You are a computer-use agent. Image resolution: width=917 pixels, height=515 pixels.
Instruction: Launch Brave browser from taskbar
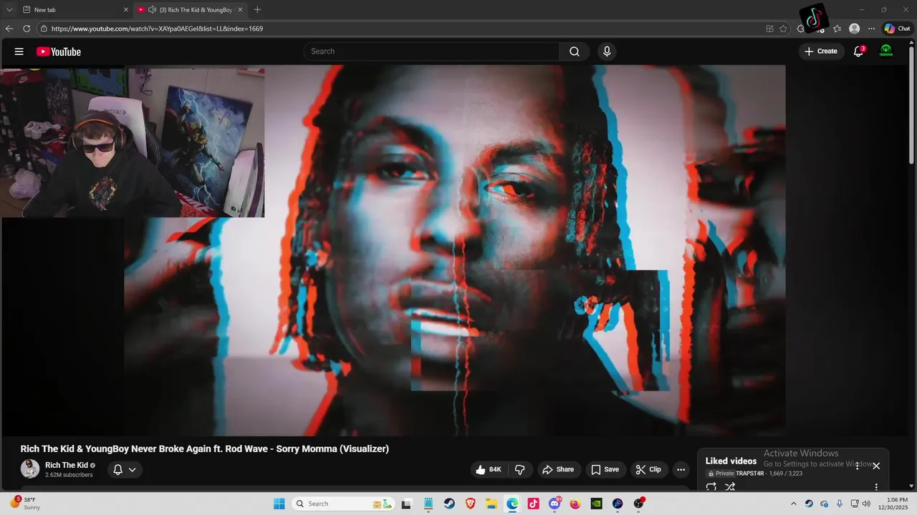tap(470, 504)
